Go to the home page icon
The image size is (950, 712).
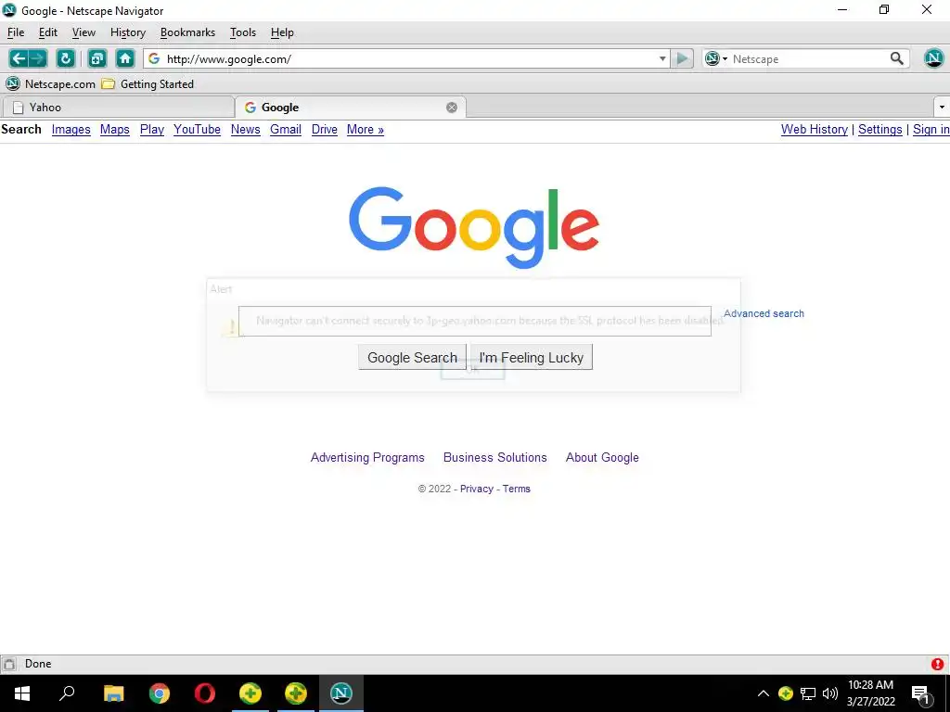click(125, 58)
